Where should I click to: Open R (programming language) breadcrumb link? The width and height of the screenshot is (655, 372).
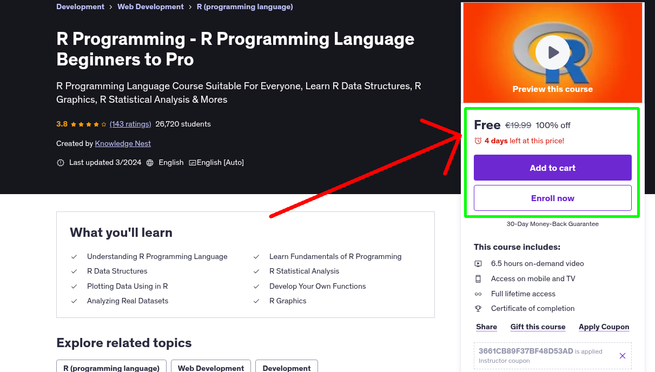click(x=245, y=6)
